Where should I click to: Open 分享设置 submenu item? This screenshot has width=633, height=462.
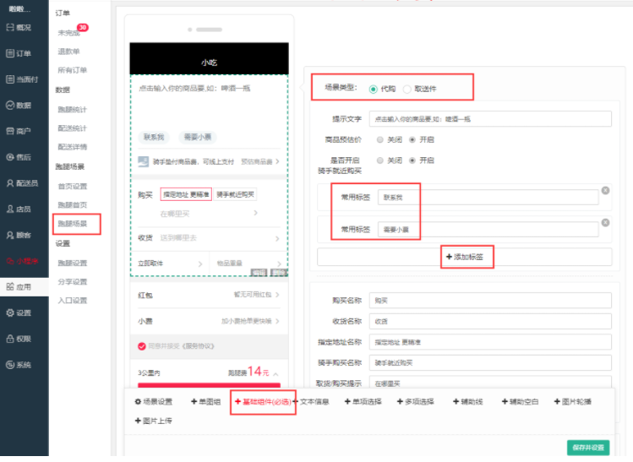73,281
